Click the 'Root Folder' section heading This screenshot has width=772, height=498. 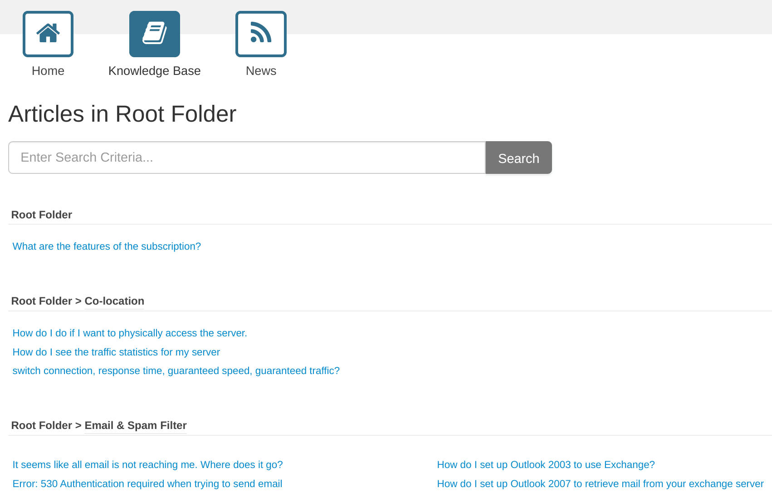coord(42,215)
